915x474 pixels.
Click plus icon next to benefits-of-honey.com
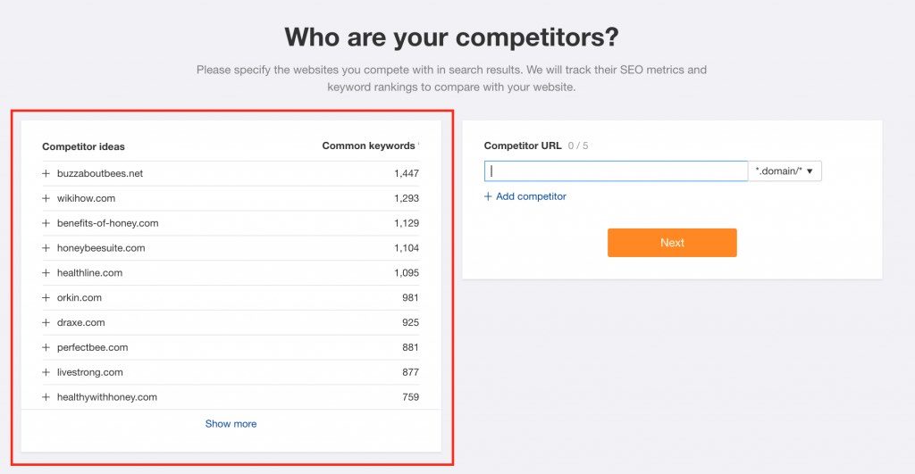pos(46,223)
